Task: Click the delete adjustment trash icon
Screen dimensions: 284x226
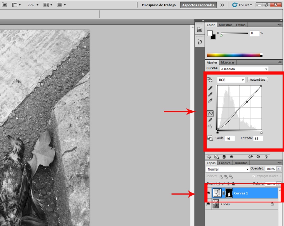Action: pos(266,157)
